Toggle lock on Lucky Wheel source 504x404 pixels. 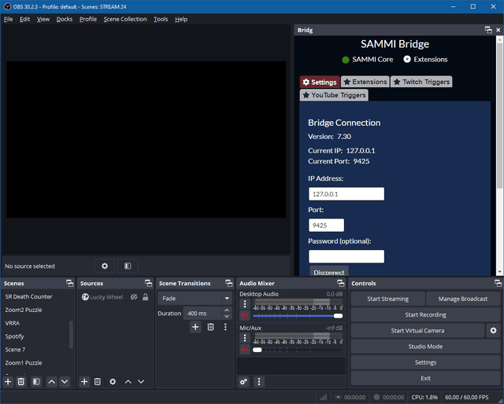tap(146, 297)
